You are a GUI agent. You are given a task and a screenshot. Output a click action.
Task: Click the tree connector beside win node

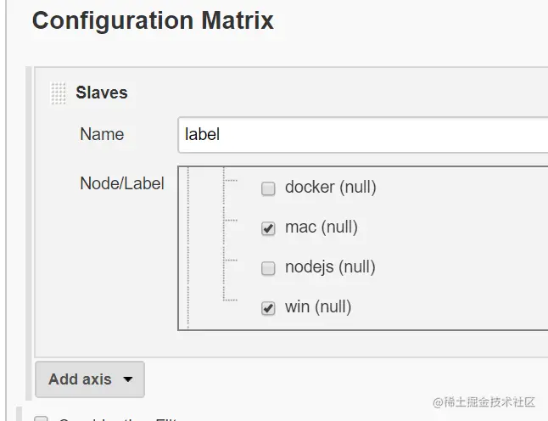point(231,299)
